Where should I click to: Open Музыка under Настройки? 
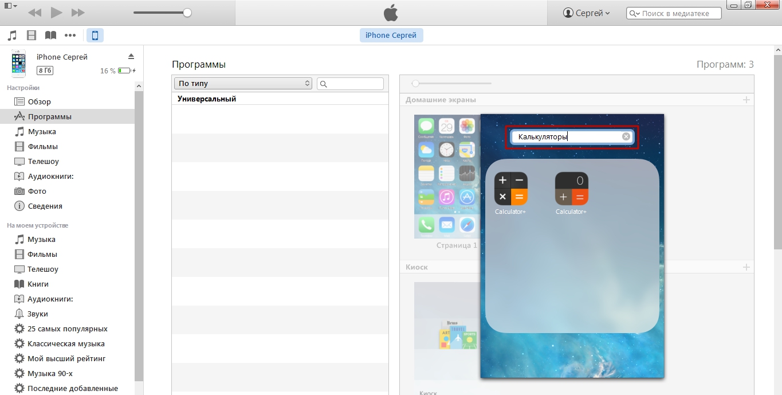tap(42, 131)
